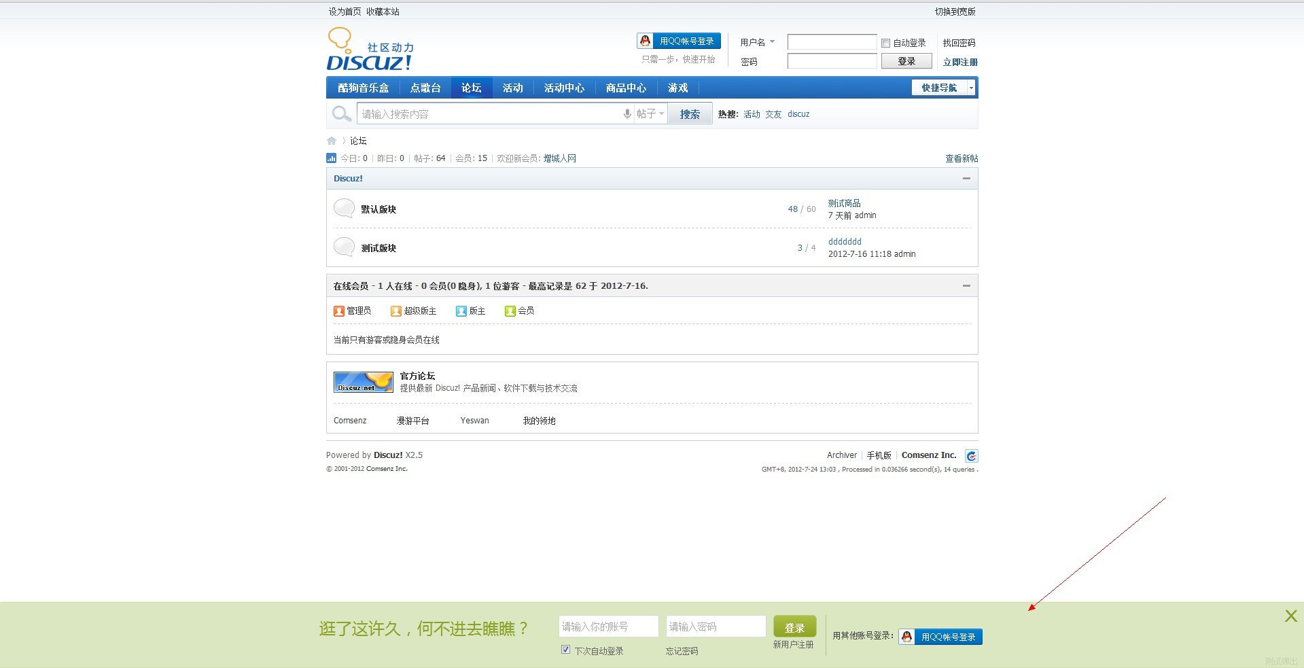Click the 测试版块 forum bubble icon
This screenshot has height=668, width=1304.
click(x=345, y=247)
